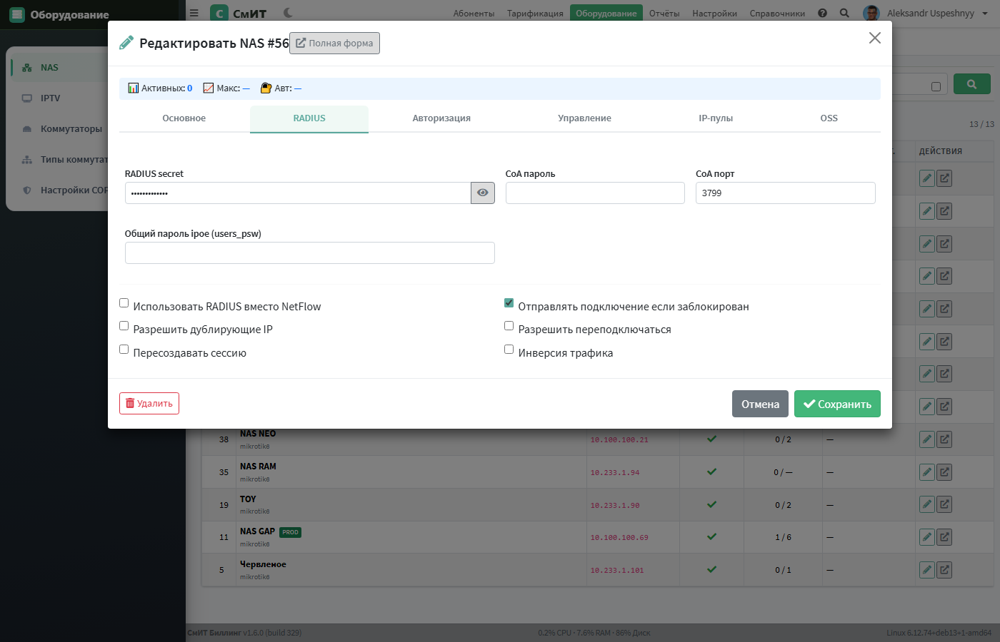1000x642 pixels.
Task: Edit the CoA порт field value 3799
Action: click(x=785, y=193)
